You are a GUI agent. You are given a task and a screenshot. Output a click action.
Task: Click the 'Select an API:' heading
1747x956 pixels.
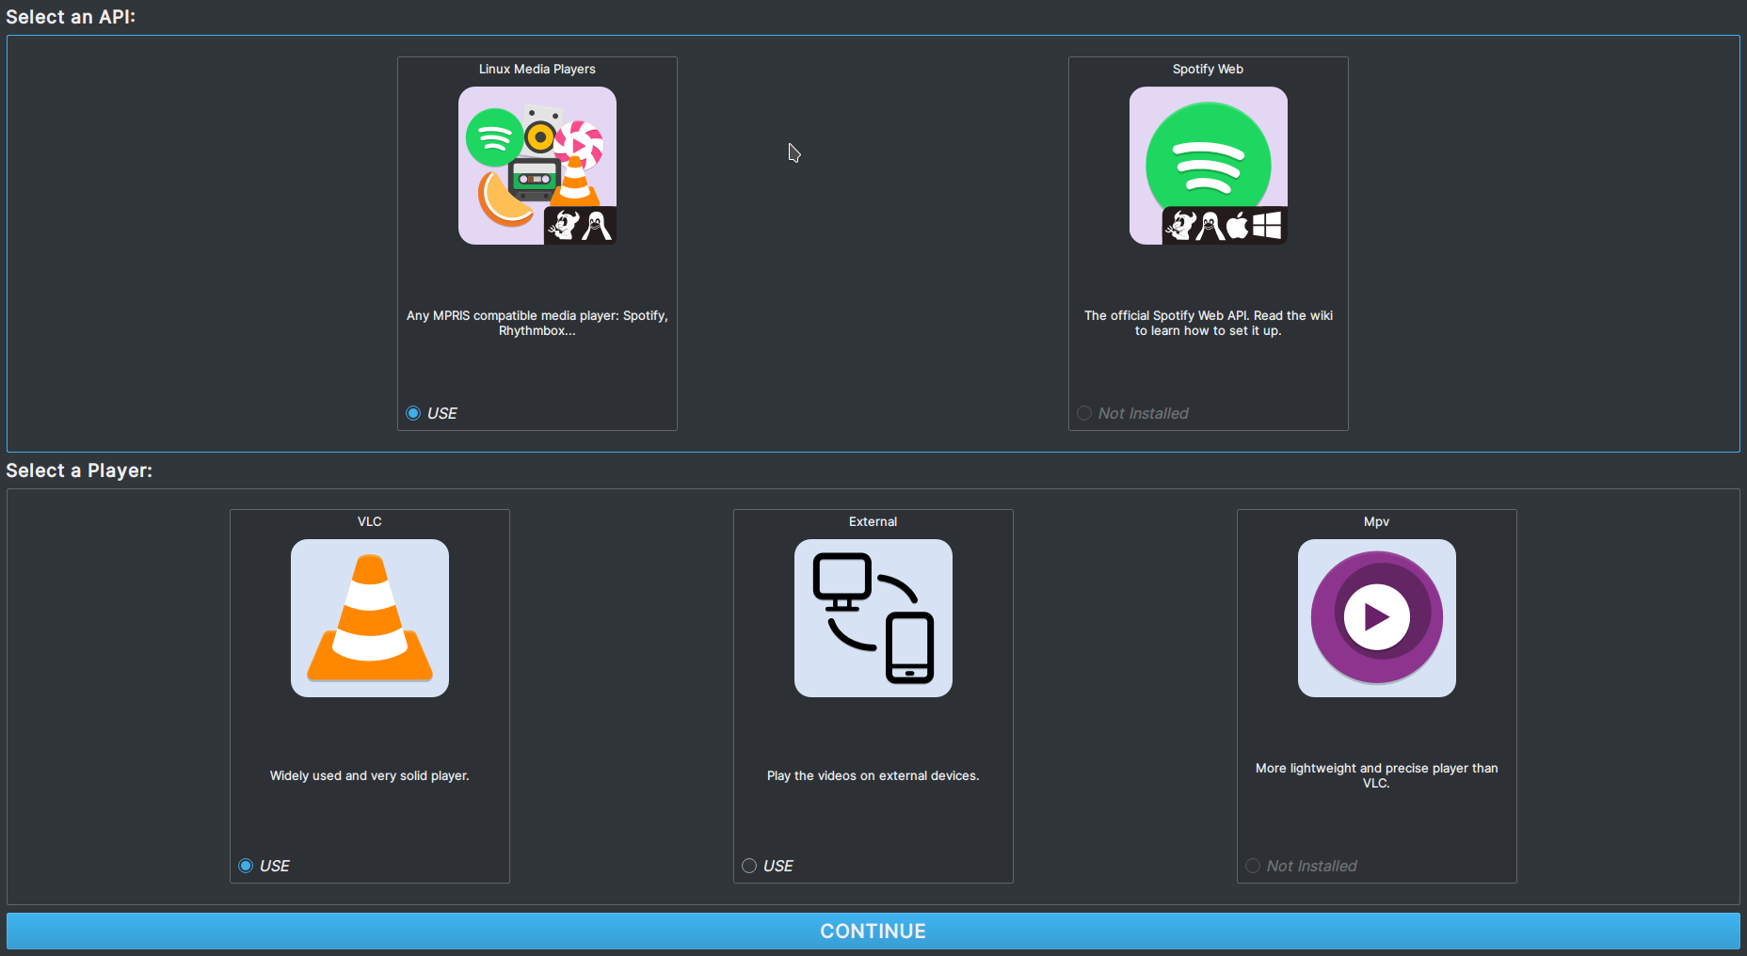(71, 17)
